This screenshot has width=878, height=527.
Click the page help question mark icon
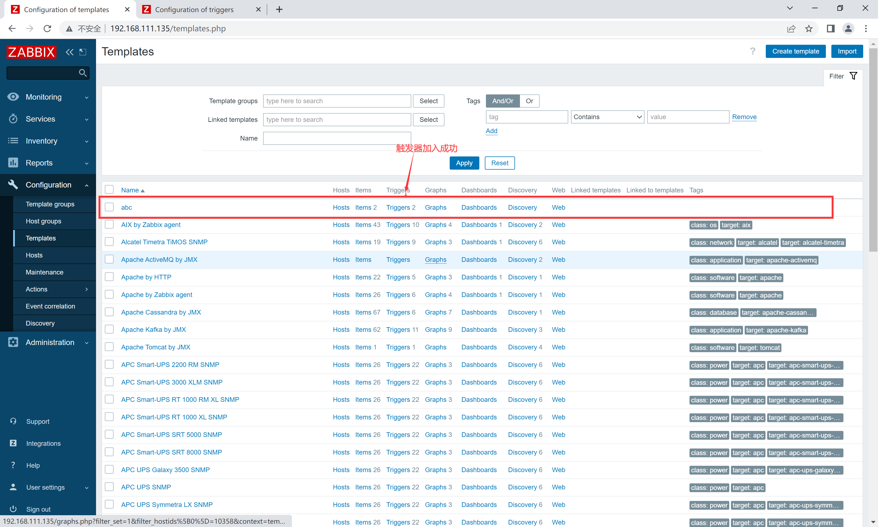[752, 51]
